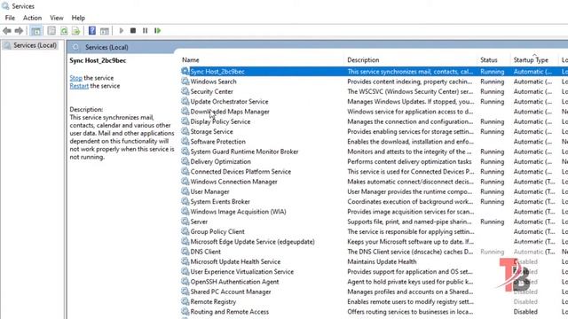Click the Forward arrow toolbar icon
Screen dimensions: 568x319
(19, 31)
